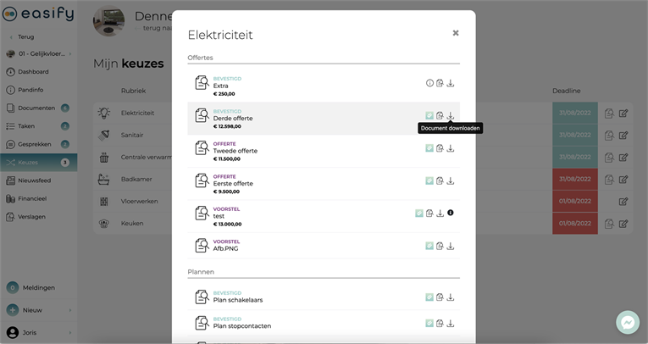Viewport: 648px width, 344px height.
Task: Open document details for Tweede offerte
Action: pyautogui.click(x=440, y=148)
